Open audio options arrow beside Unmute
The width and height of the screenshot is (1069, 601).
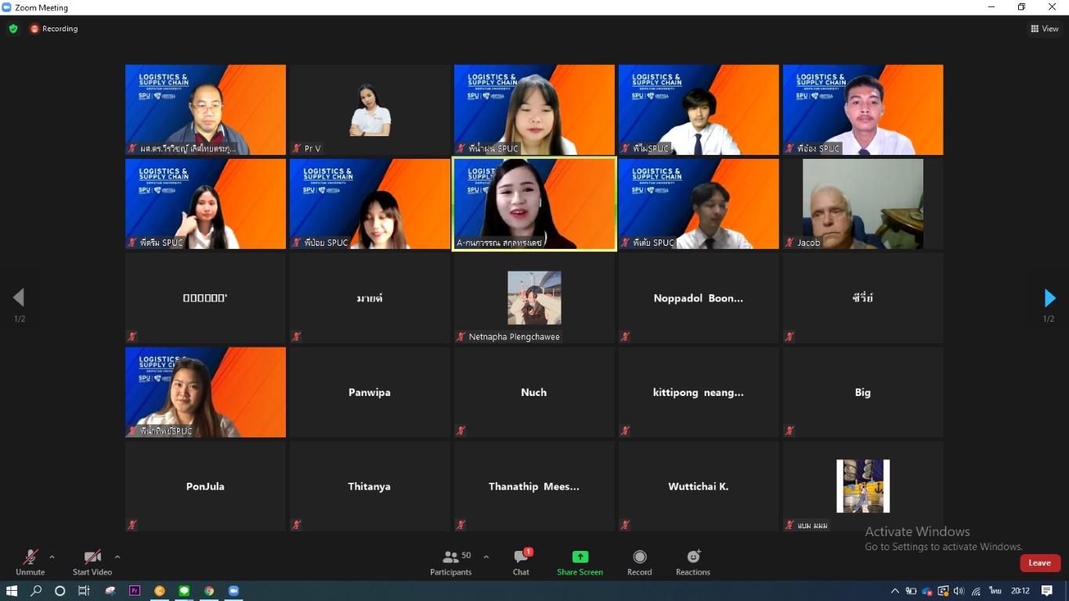(x=52, y=557)
